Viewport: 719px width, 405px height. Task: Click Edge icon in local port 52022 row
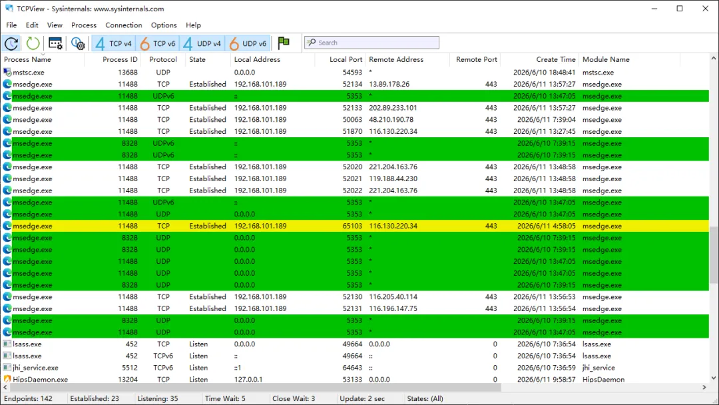click(x=7, y=191)
